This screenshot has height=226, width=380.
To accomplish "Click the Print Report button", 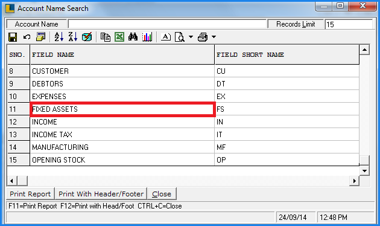I will [x=30, y=194].
